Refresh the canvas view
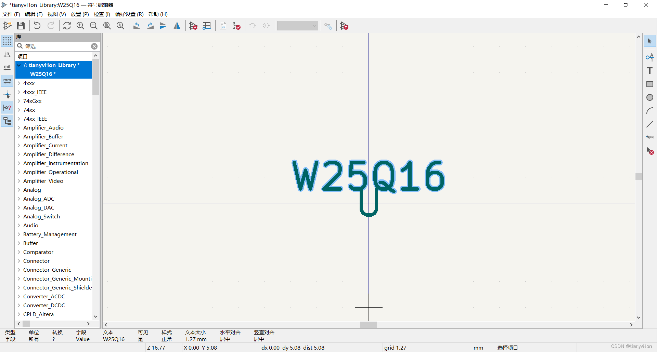 point(67,26)
